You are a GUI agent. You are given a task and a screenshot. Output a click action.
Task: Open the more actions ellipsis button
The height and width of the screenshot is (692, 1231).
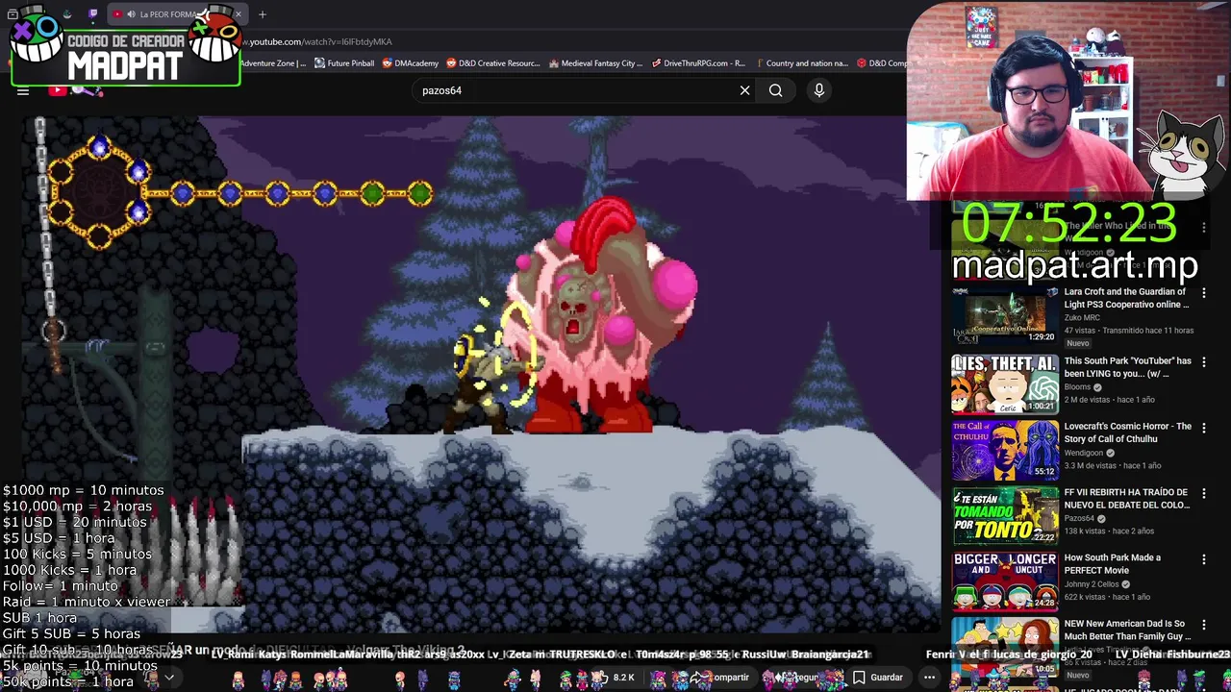(x=929, y=678)
